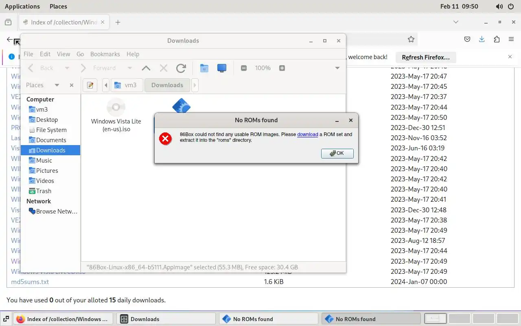The height and width of the screenshot is (326, 521).
Task: Click the Back toolbar button
Action: click(x=41, y=68)
